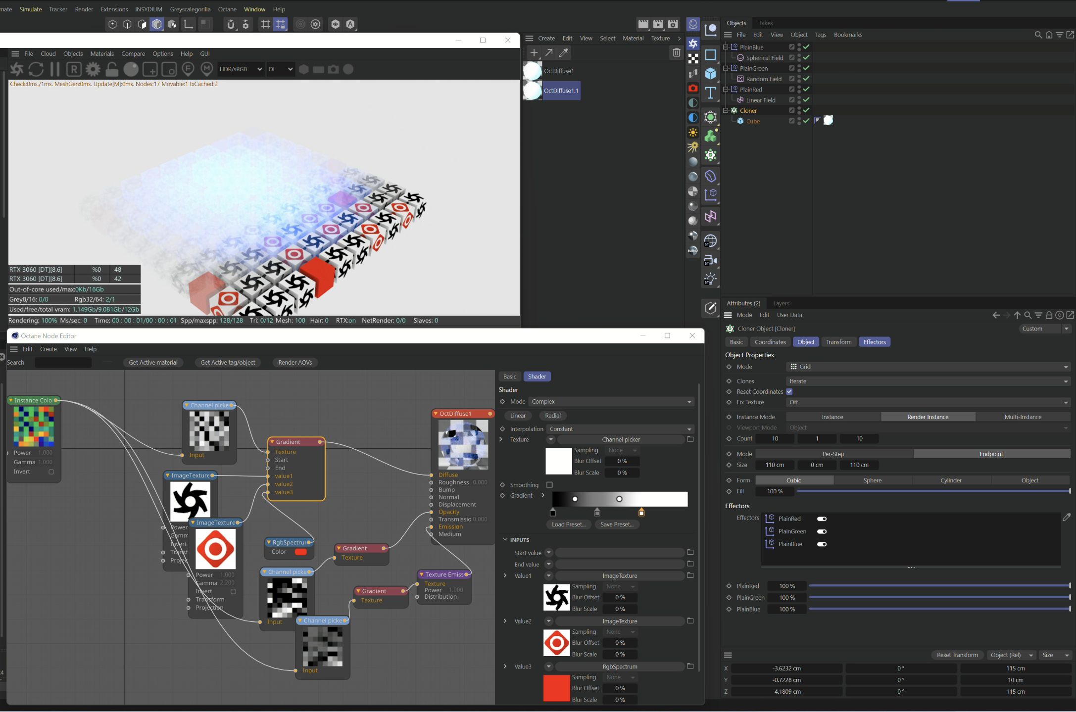Open the HDR/sRGB dropdown
1076x712 pixels.
pos(241,69)
